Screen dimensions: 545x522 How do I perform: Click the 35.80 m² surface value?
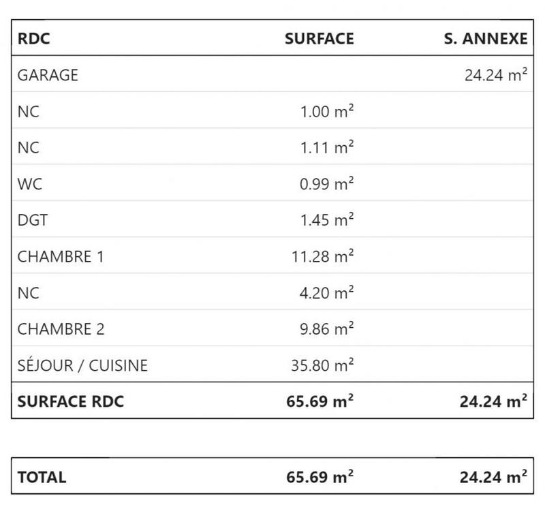click(x=323, y=365)
